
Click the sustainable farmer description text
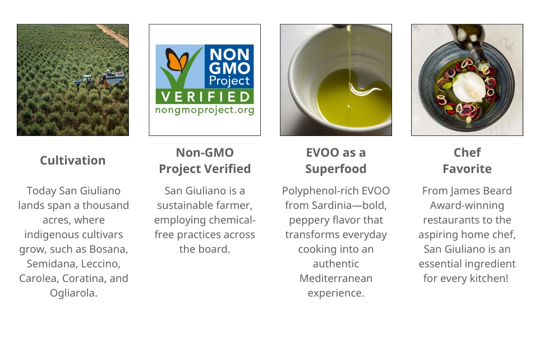pos(205,220)
